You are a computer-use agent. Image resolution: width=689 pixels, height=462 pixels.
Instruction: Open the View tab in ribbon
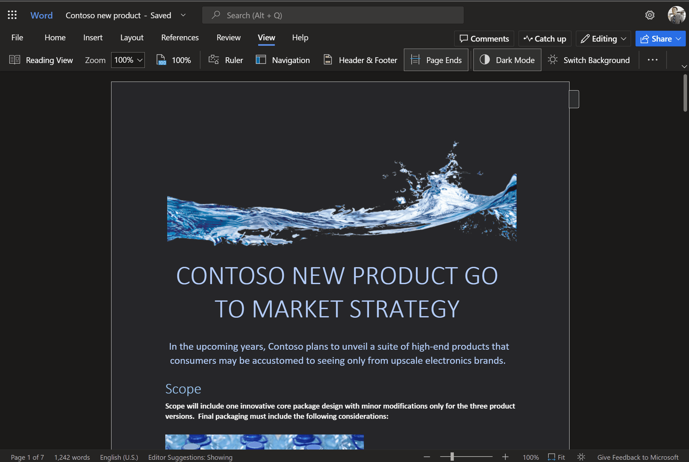click(x=267, y=36)
